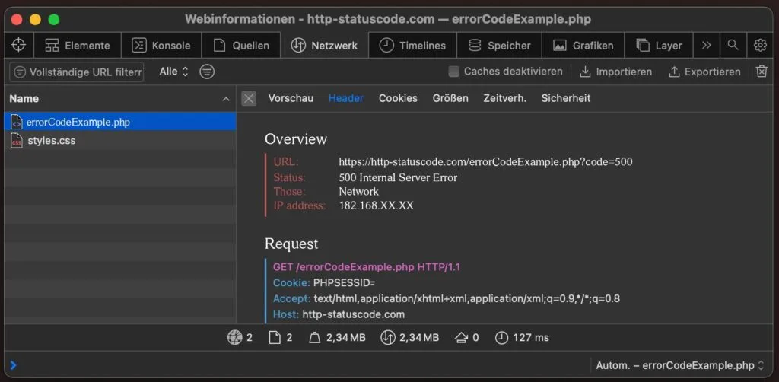
Task: Click the filter options circle icon
Action: point(207,72)
